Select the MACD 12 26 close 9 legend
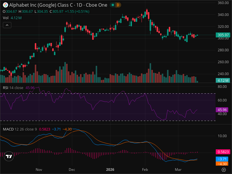Image resolution: width=232 pixels, height=174 pixels. pyautogui.click(x=20, y=129)
